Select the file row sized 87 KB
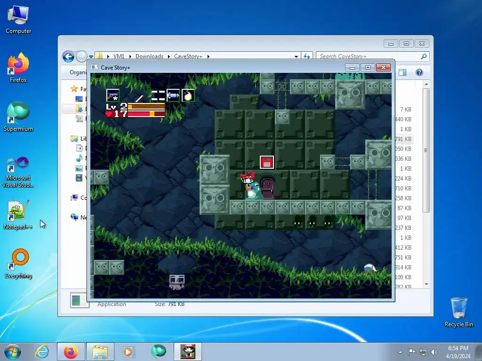The image size is (482, 361). pos(404,208)
